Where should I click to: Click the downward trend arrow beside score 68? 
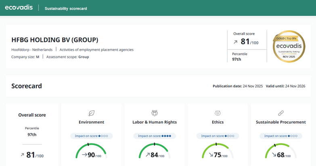click(274, 155)
